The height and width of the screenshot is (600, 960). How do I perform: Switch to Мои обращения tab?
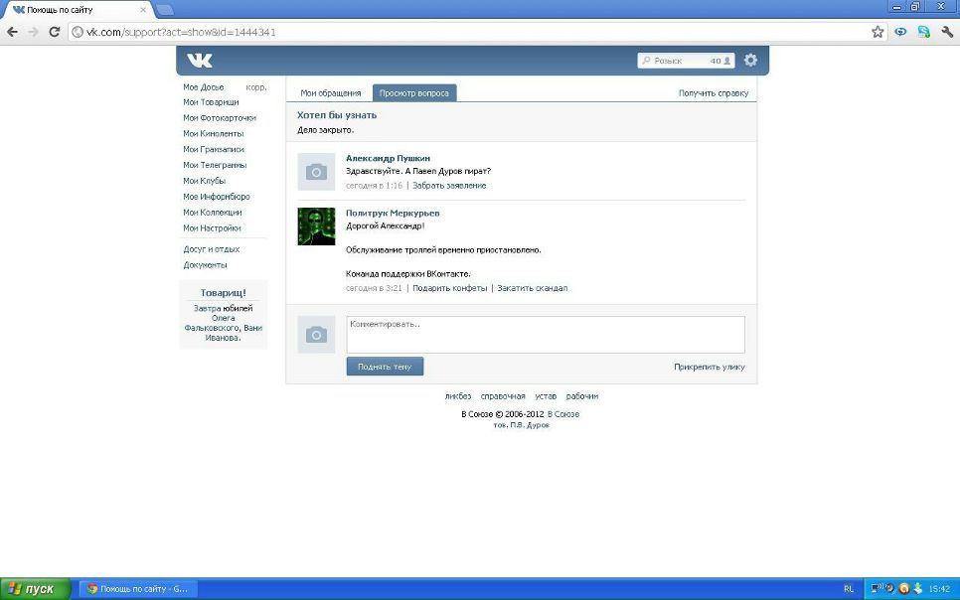pos(331,93)
